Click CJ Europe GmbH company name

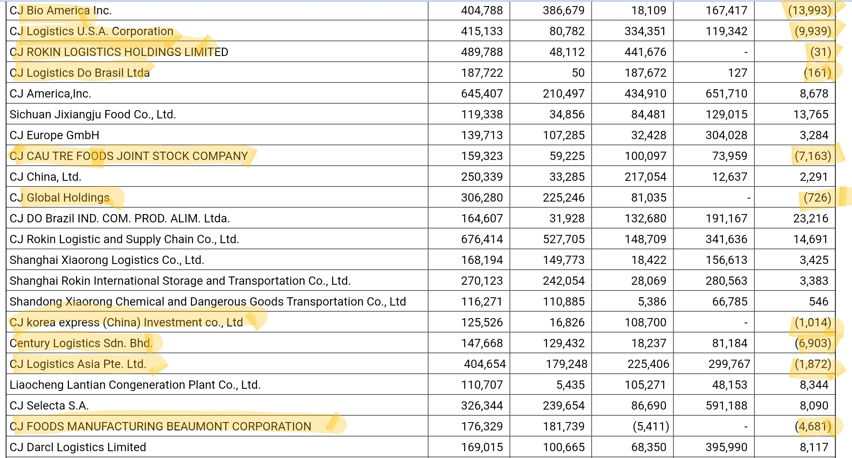pos(55,135)
